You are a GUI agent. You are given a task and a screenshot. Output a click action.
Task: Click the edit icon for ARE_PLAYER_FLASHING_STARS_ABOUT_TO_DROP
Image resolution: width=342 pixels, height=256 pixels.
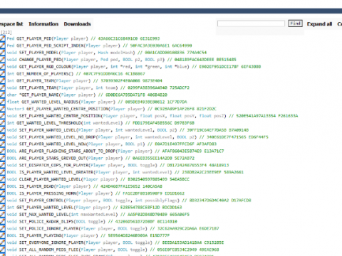pyautogui.click(x=2, y=151)
